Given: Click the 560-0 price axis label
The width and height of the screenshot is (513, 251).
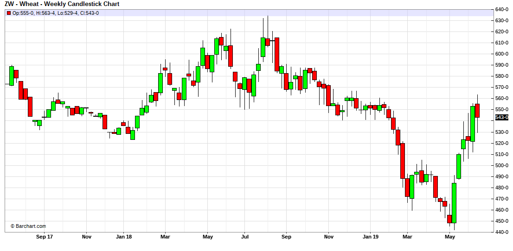Looking at the screenshot, I should [x=502, y=98].
